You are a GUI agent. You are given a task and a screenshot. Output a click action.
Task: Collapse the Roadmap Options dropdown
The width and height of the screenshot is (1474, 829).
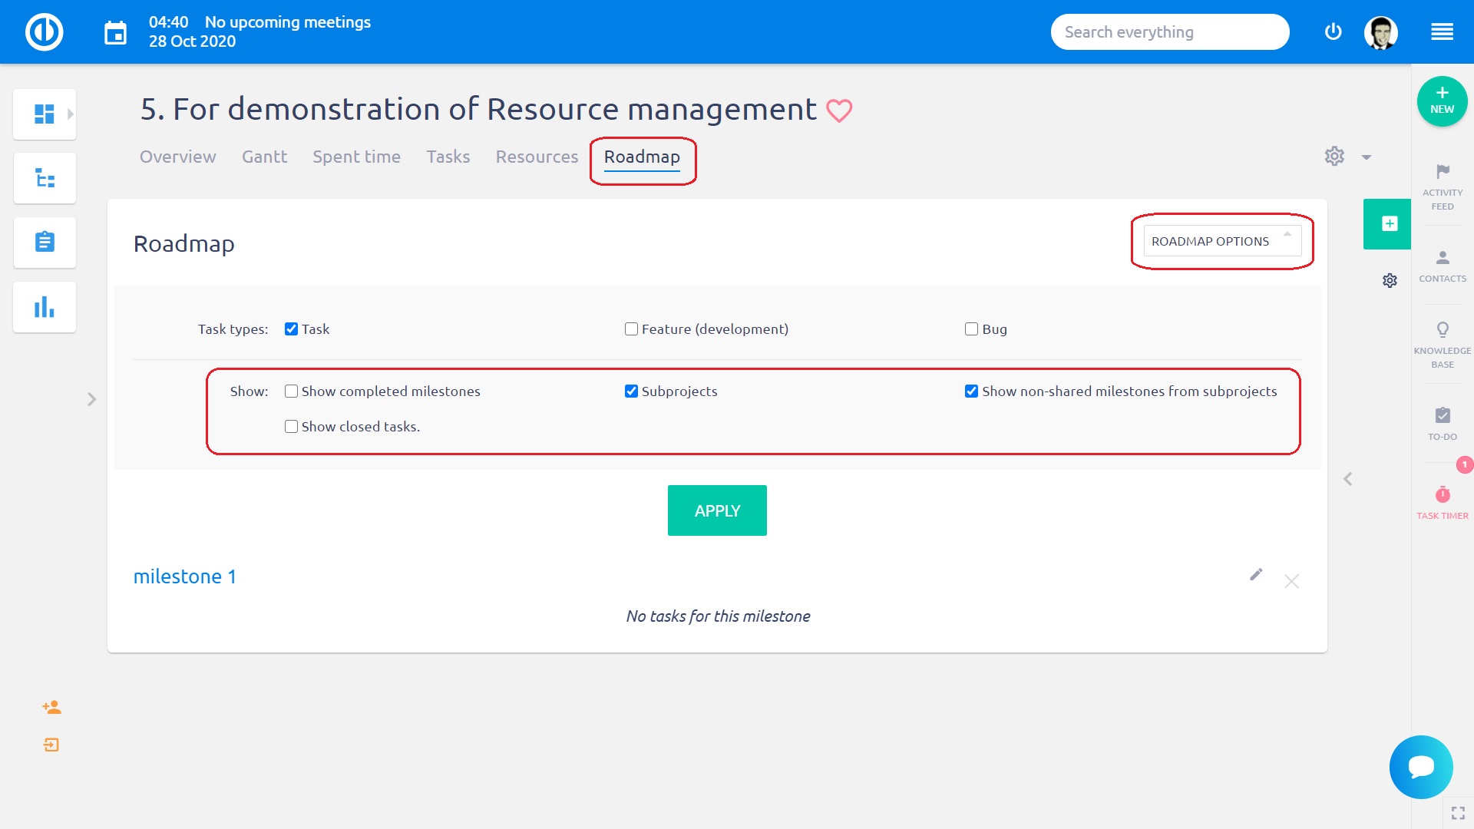pos(1221,241)
